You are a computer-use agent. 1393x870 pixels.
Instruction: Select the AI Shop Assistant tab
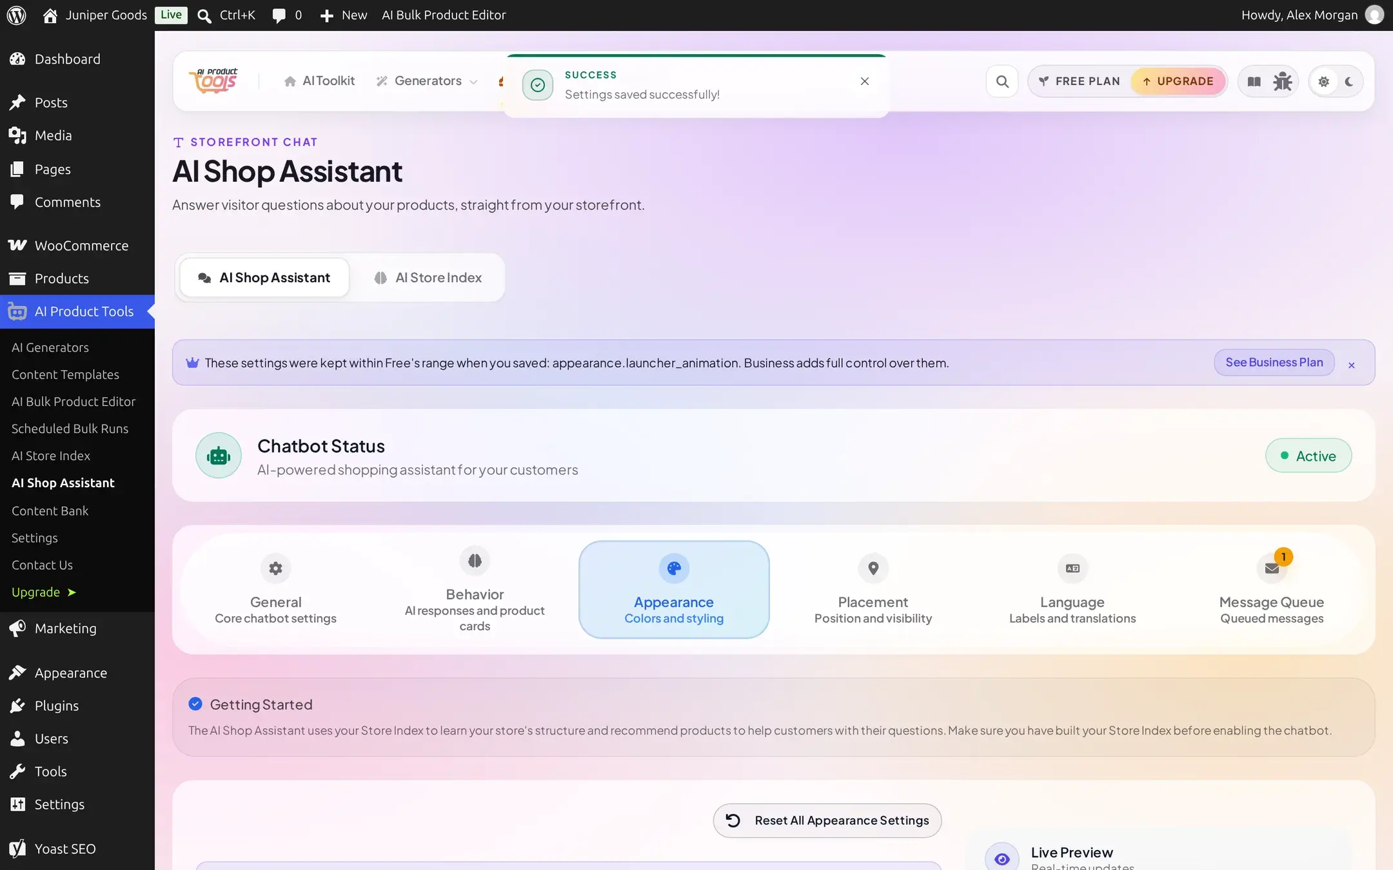pos(264,278)
